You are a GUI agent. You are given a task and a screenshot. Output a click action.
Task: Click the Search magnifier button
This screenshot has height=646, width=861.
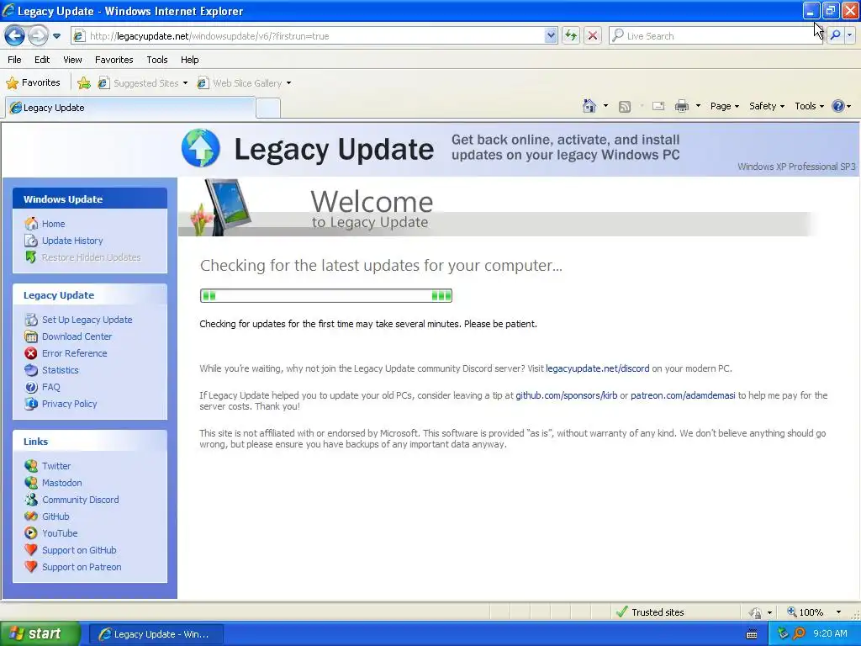pyautogui.click(x=835, y=36)
